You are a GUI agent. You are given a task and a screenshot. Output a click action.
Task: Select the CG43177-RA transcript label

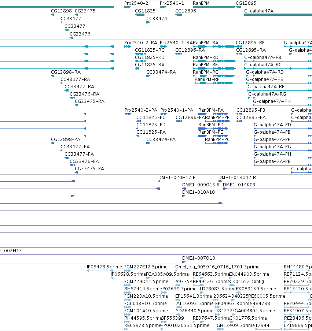click(x=75, y=79)
